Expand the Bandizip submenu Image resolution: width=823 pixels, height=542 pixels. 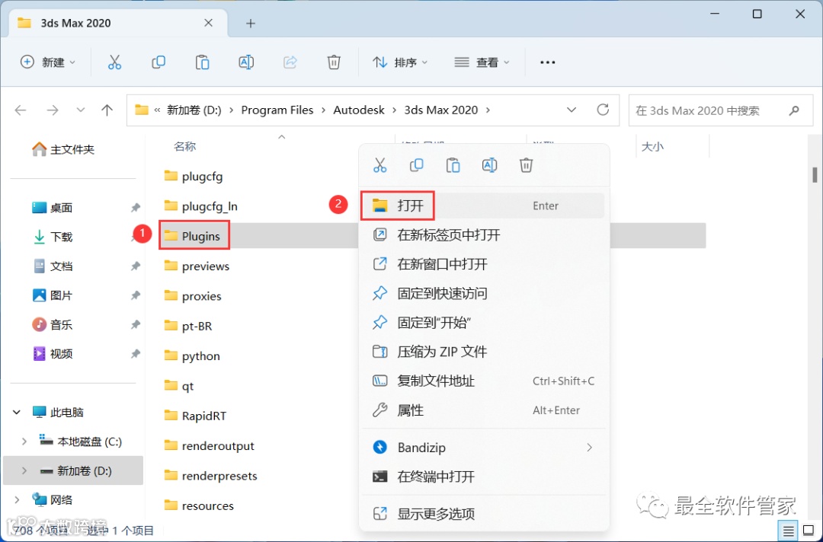coord(589,447)
